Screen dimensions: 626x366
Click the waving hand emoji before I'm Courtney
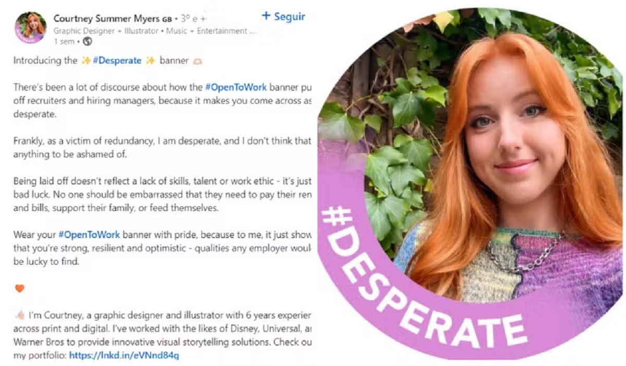tap(20, 315)
